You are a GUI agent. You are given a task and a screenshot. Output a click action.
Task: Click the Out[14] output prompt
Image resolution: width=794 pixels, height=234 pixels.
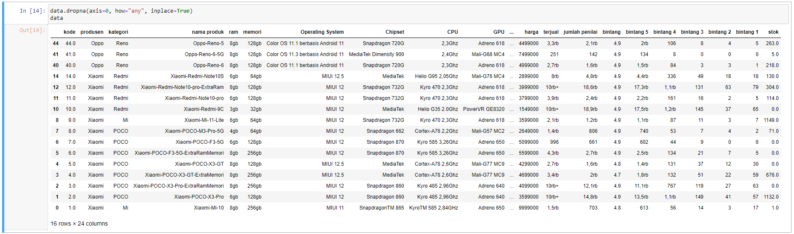coord(32,30)
